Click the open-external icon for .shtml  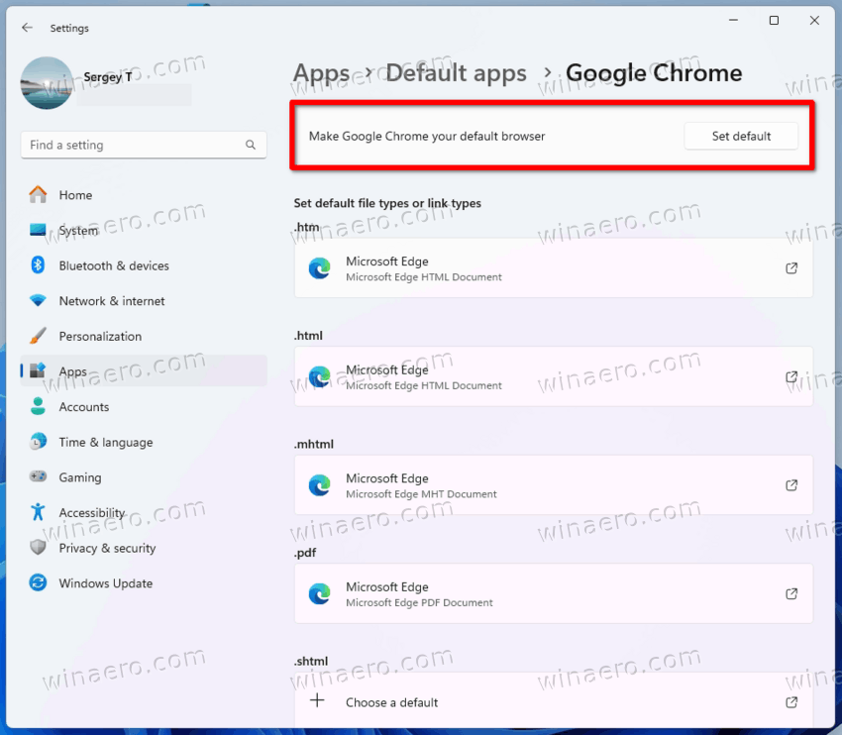pos(791,701)
